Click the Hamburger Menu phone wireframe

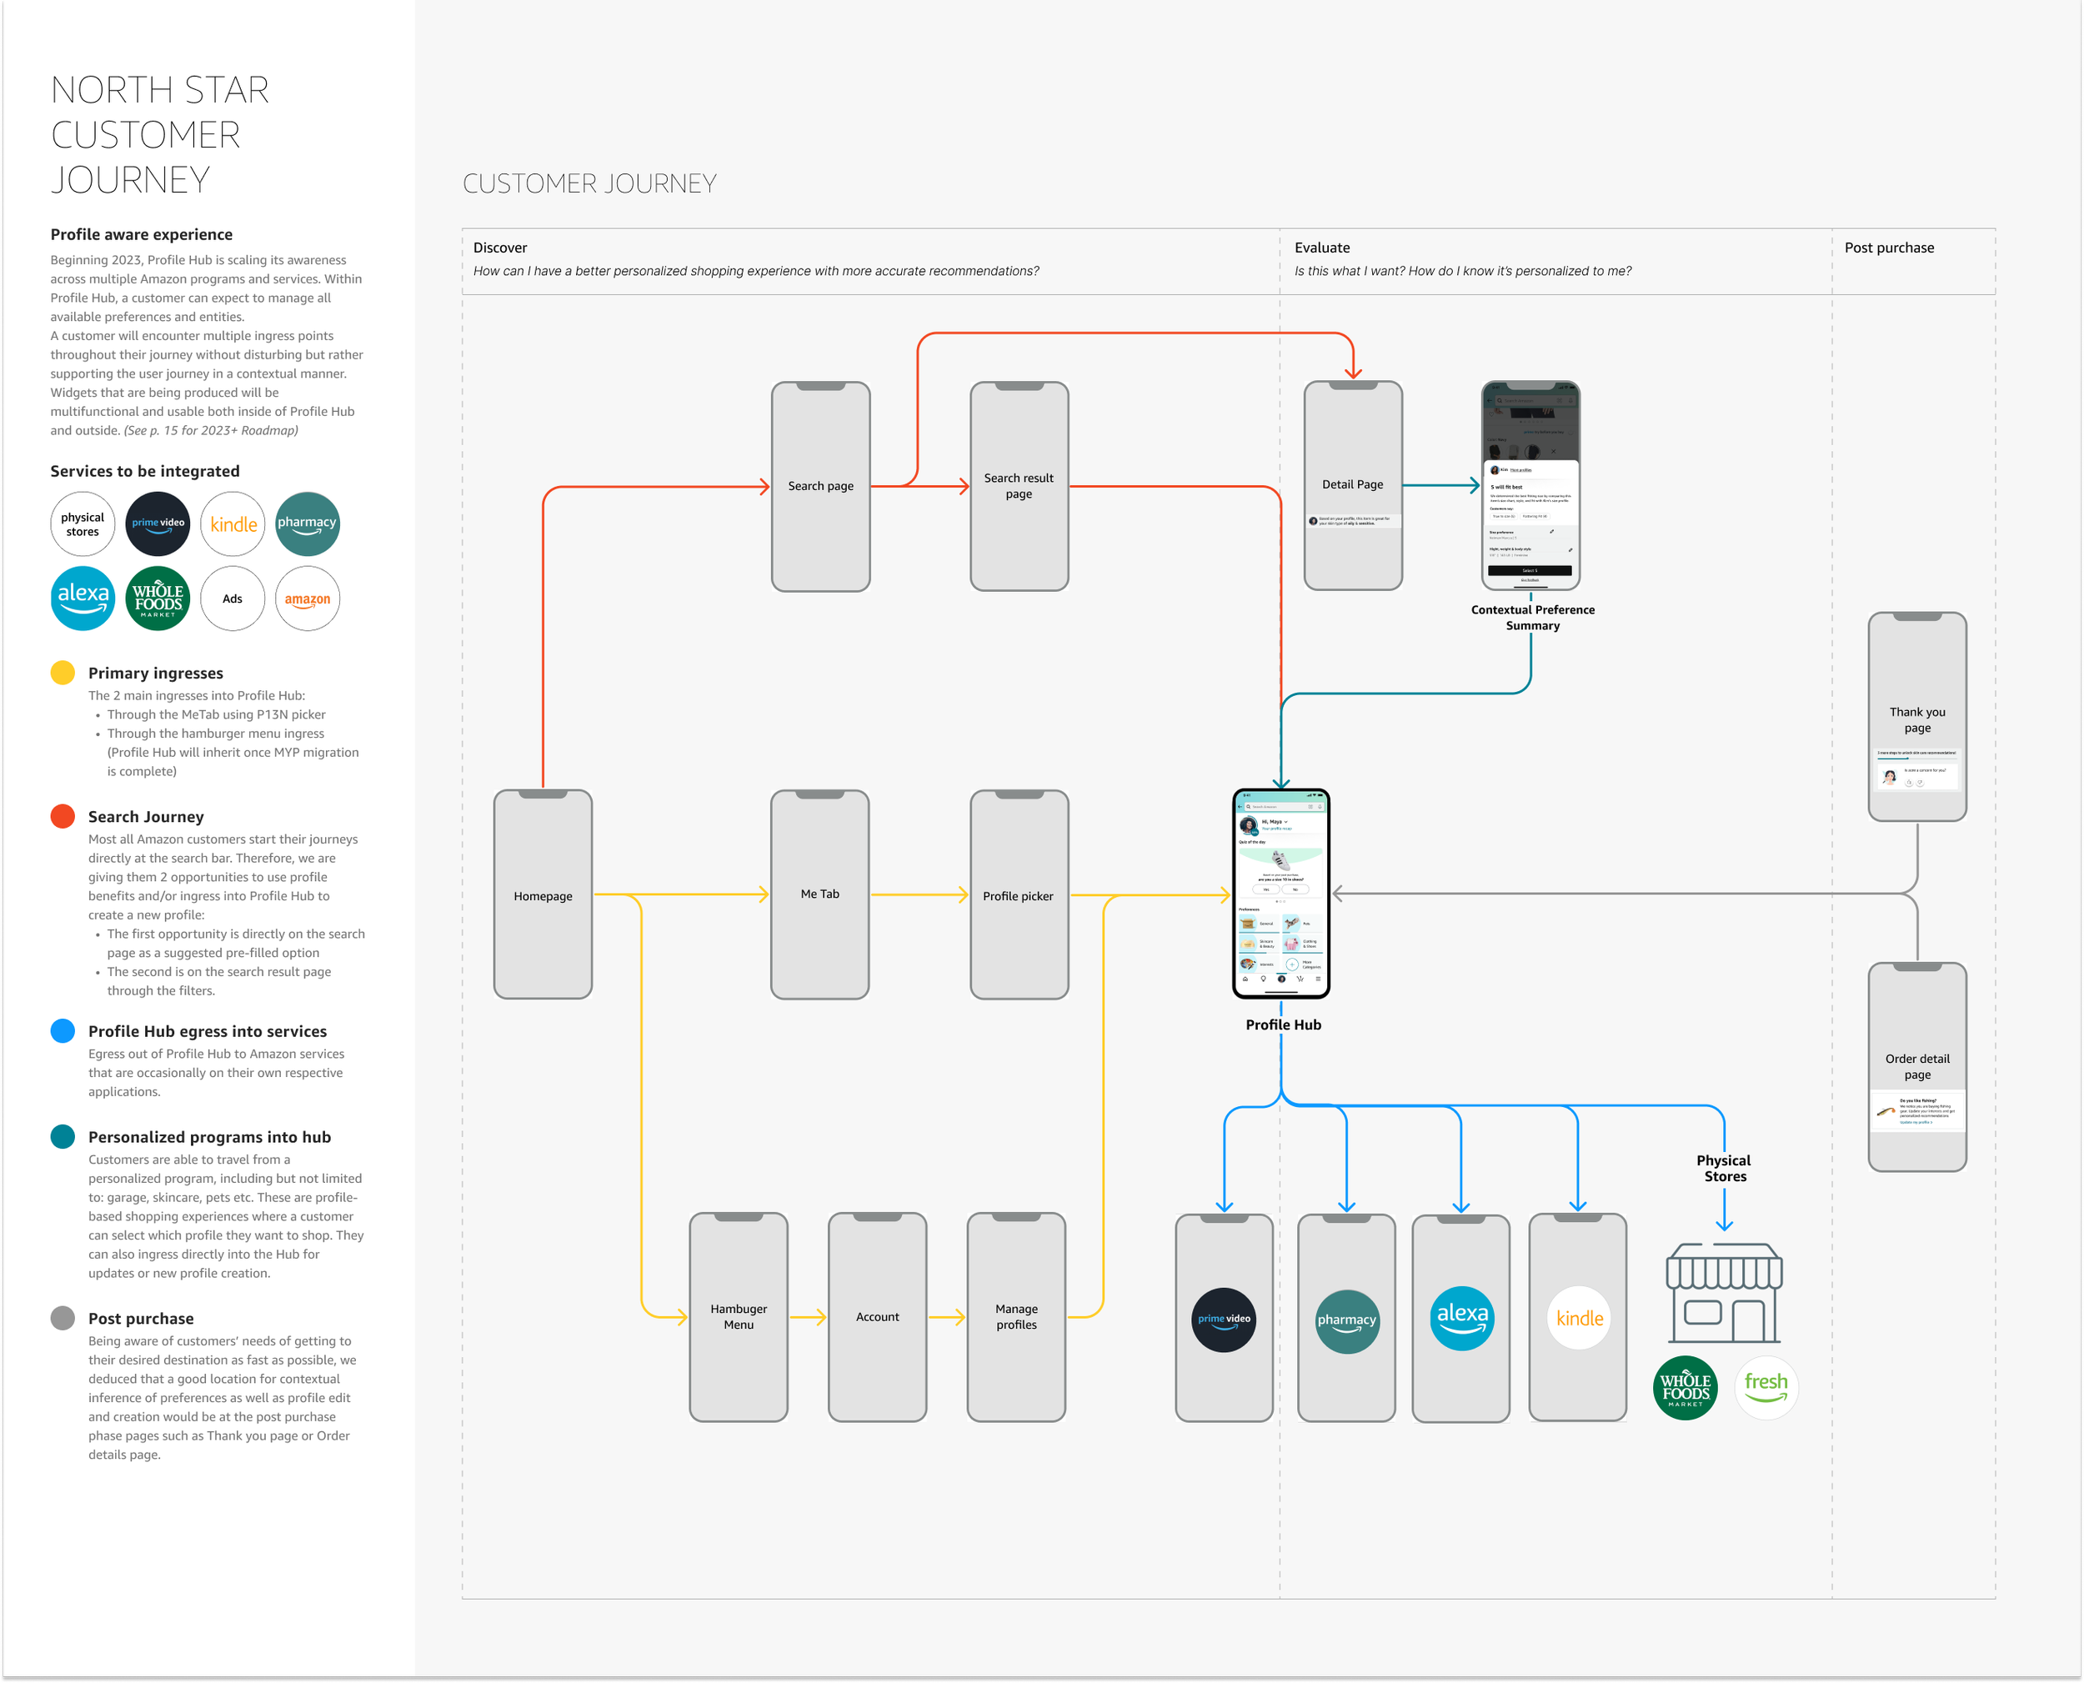[x=739, y=1316]
